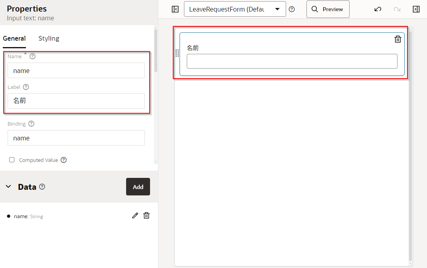The height and width of the screenshot is (268, 427).
Task: Collapse the Data section chevron
Action: tap(8, 187)
